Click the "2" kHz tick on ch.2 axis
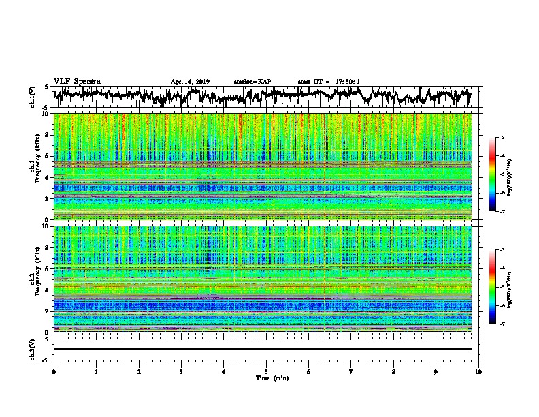The image size is (539, 417). 48,311
